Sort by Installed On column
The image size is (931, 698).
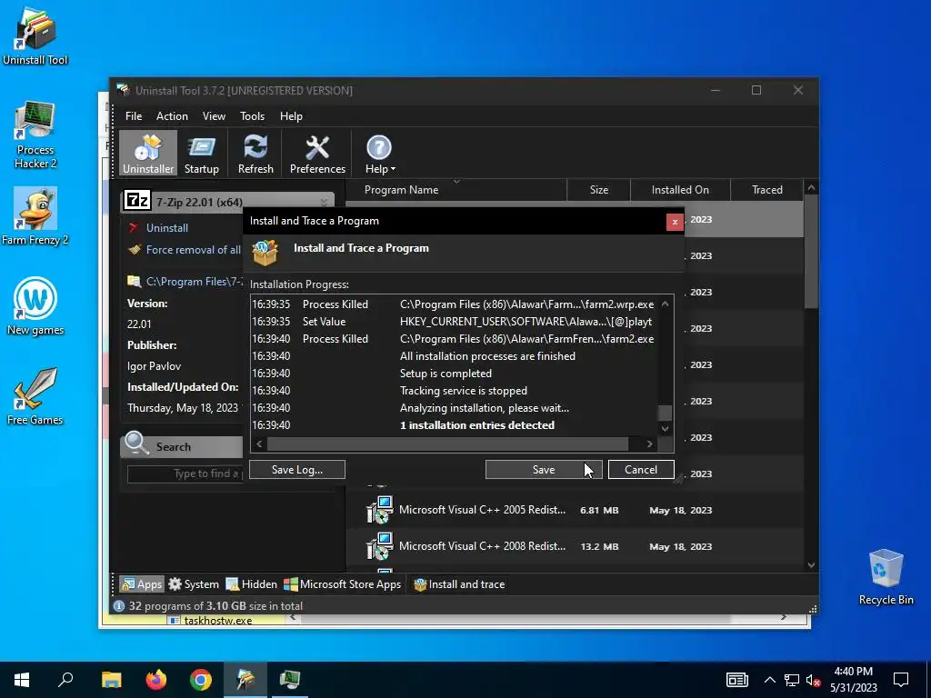(x=680, y=190)
